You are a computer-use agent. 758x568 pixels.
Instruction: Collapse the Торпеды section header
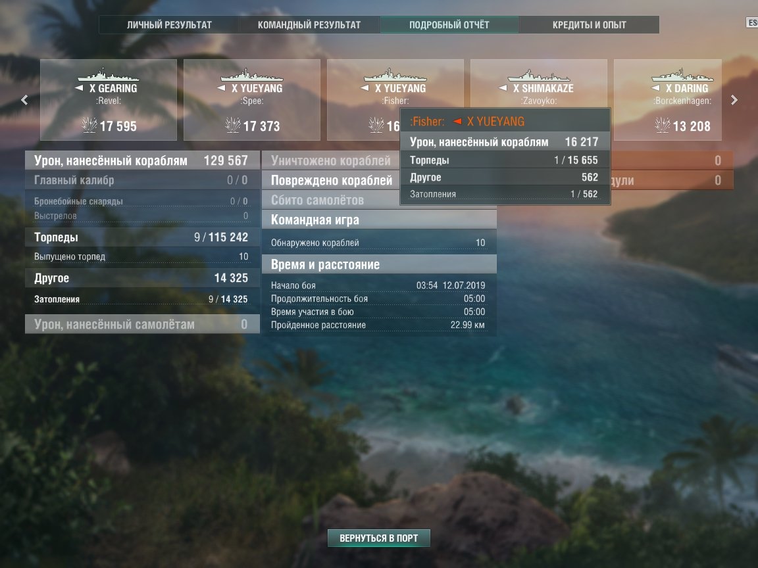click(142, 237)
